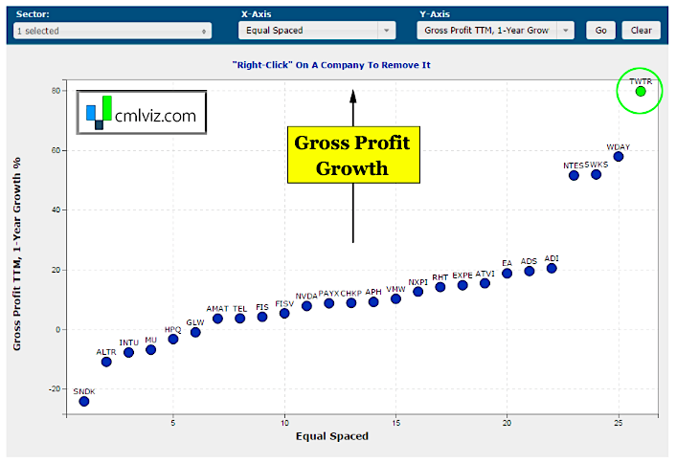
Task: Select the SWKS data point
Action: pyautogui.click(x=596, y=174)
